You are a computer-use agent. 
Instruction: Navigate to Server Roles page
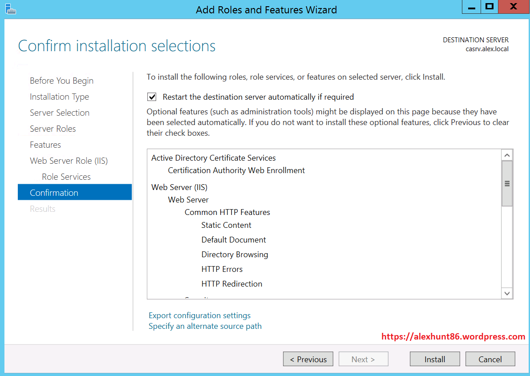(x=53, y=129)
